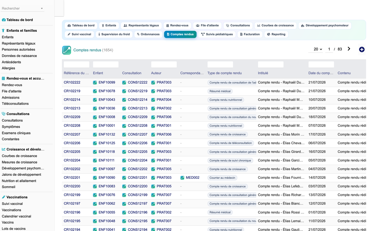Screen dimensions: 374x231
Task: Click PRAT005 icon in CR102202 row
Action: pos(153,169)
